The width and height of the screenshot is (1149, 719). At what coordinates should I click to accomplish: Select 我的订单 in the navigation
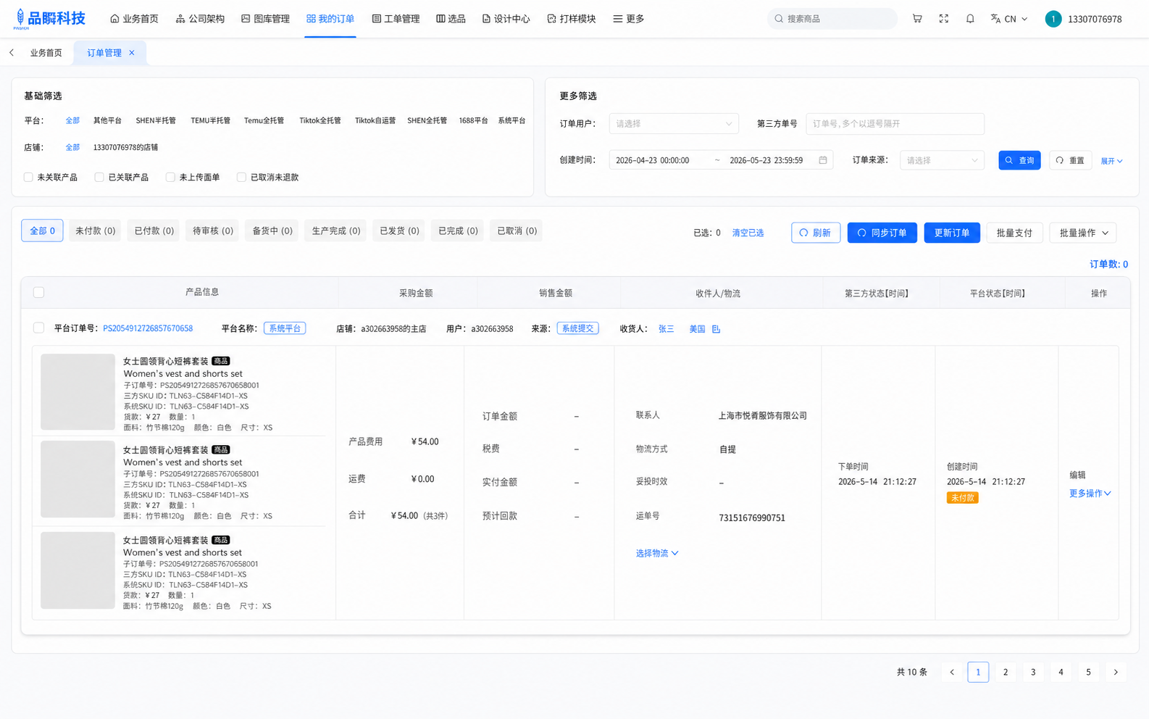(x=330, y=19)
